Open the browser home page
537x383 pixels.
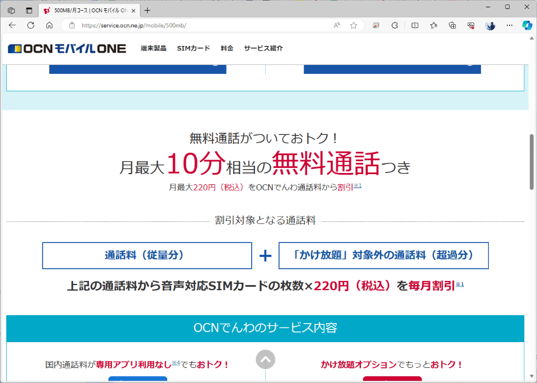(49, 25)
